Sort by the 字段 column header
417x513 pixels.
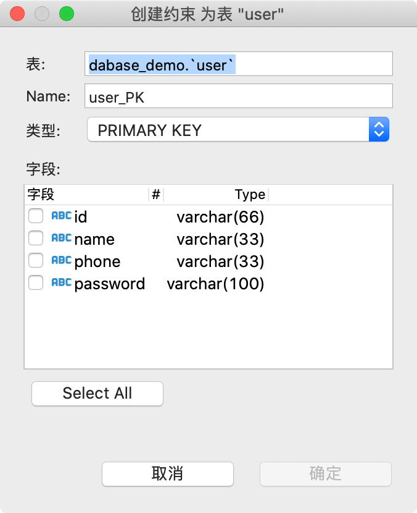[x=86, y=195]
